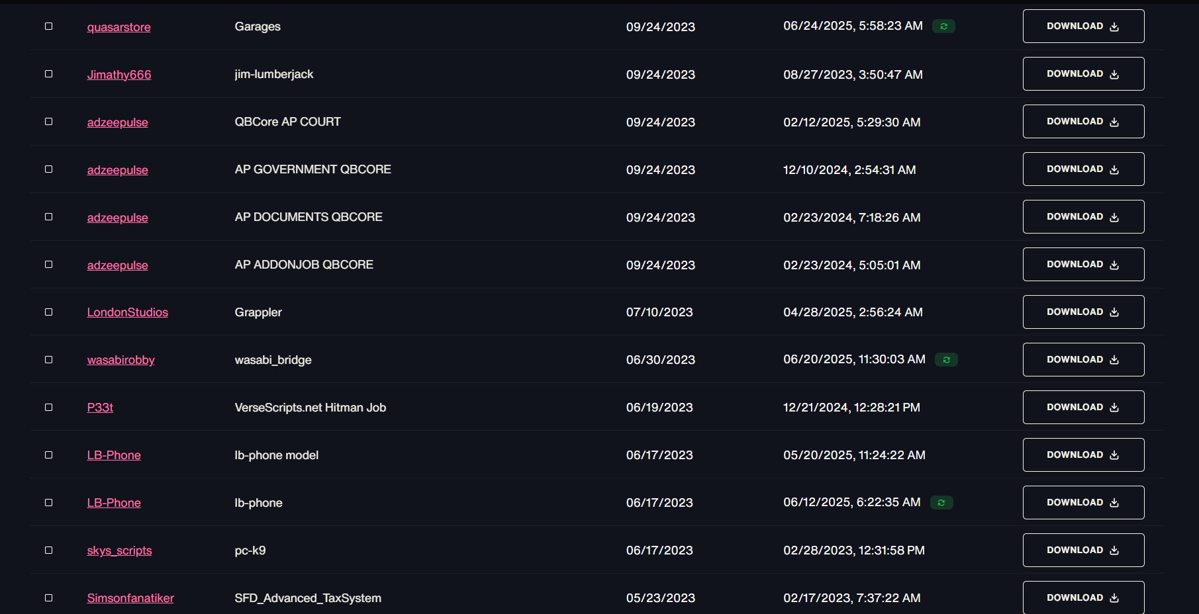Select the pc-k9 row checkbox
The image size is (1199, 614).
coord(48,550)
